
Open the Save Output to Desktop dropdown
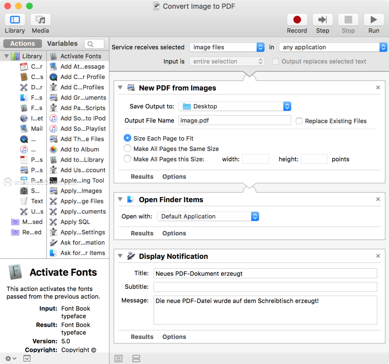(235, 106)
